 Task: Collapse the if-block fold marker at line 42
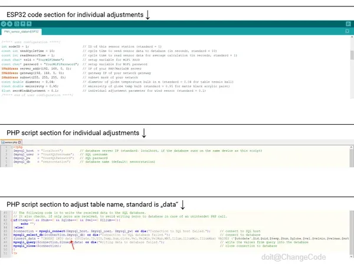click(x=12, y=220)
